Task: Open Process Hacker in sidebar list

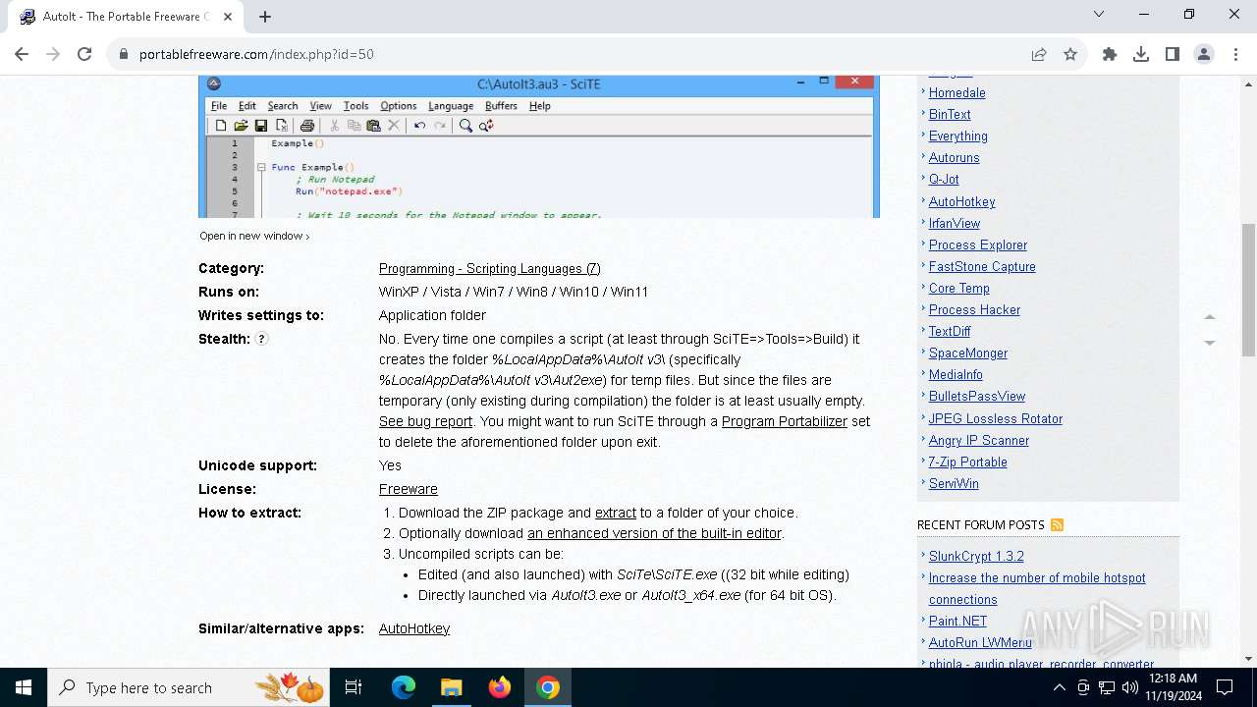Action: tap(974, 309)
